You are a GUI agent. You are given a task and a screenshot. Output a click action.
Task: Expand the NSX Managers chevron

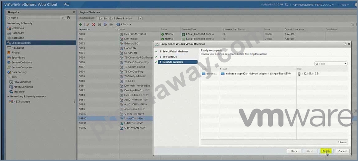coord(74,102)
